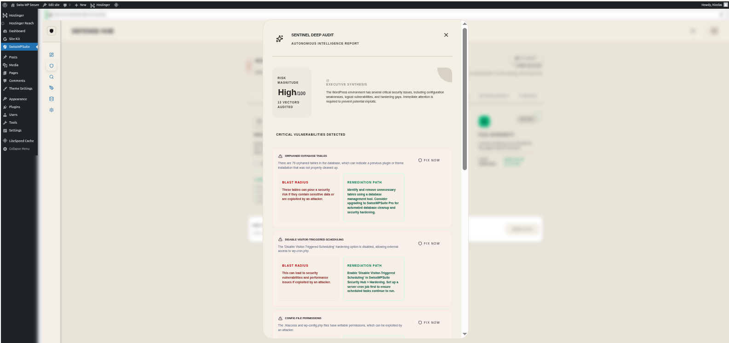This screenshot has width=729, height=343.
Task: Open the dashboard grid icon in plugin sidebar
Action: tap(52, 55)
